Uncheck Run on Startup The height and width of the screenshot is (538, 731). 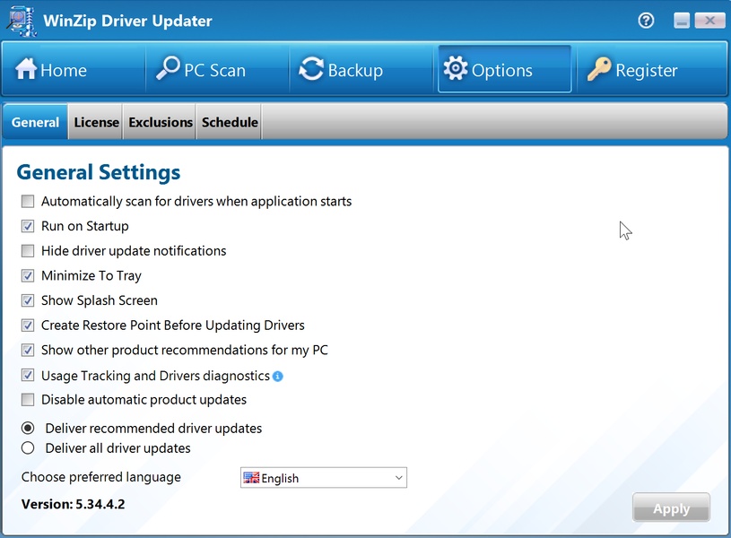(28, 226)
